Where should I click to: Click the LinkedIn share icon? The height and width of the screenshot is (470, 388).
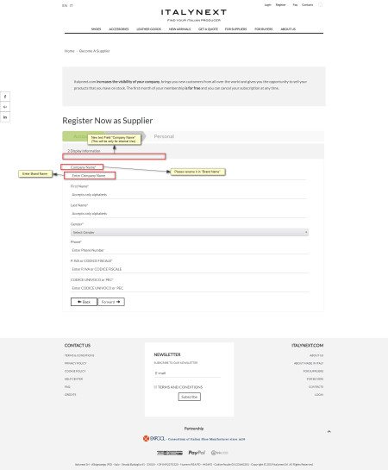pos(5,117)
